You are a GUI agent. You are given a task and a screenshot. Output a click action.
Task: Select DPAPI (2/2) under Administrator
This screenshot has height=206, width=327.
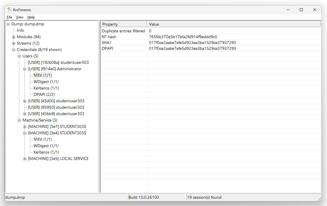click(x=44, y=95)
